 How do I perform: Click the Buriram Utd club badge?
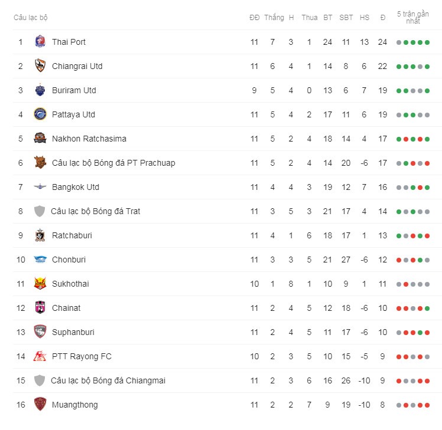pos(40,90)
